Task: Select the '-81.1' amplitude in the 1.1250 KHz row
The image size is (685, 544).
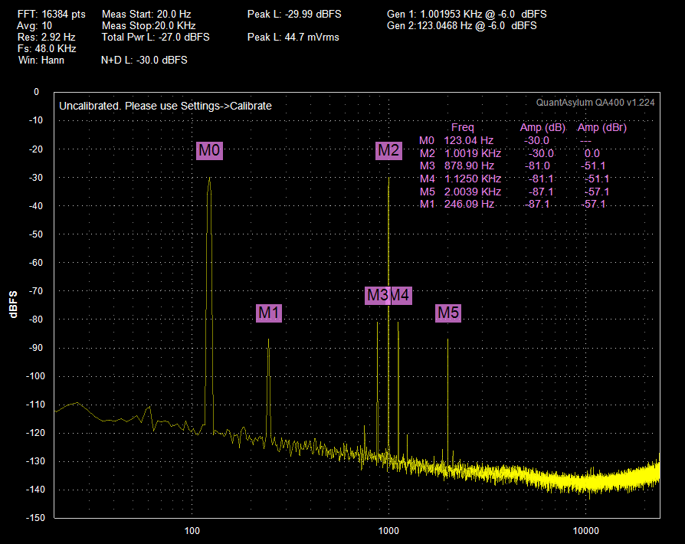Action: click(x=541, y=179)
